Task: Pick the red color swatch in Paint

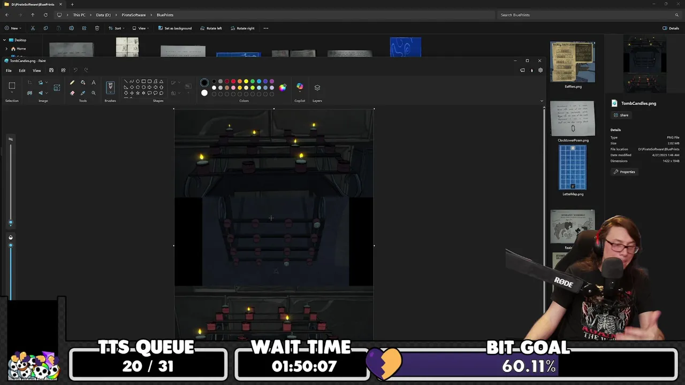Action: (x=233, y=82)
